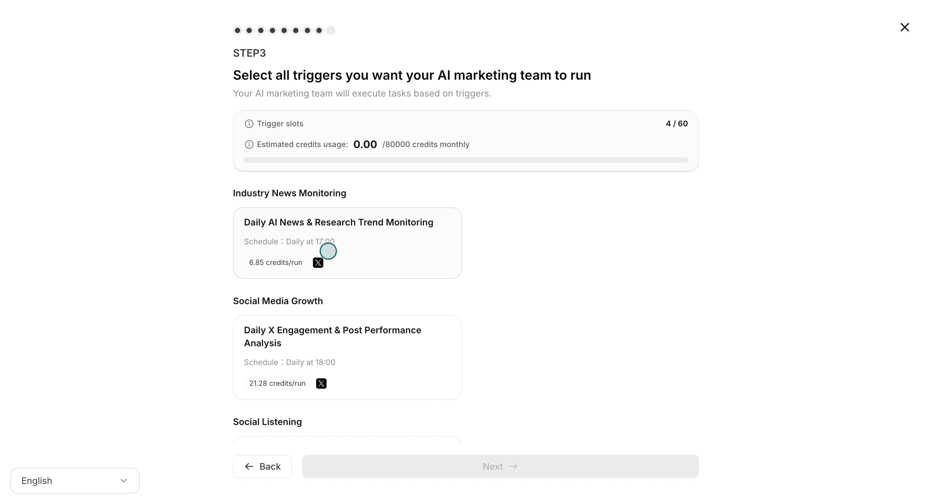Click the Back button
The height and width of the screenshot is (504, 932).
pos(262,466)
